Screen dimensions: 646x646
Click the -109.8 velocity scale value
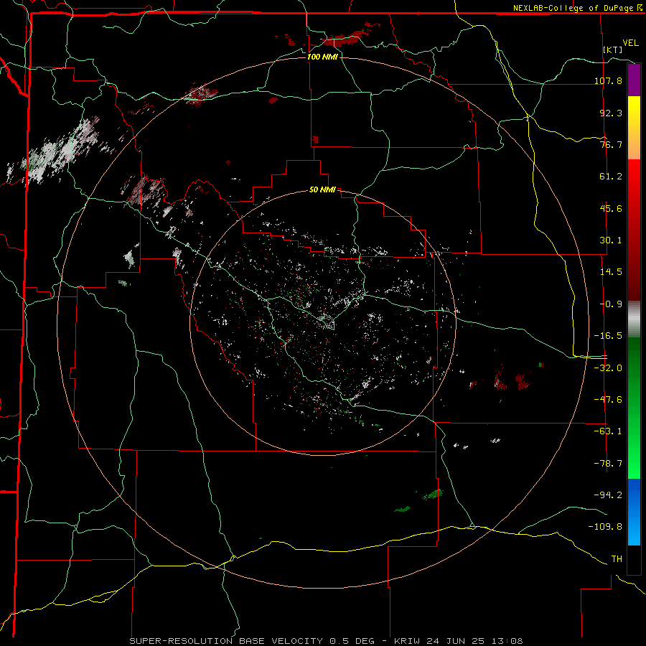click(x=605, y=527)
